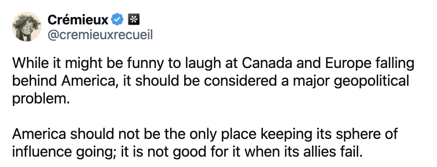The image size is (437, 167).
Task: Click the black square affiliate badge
Action: point(133,19)
